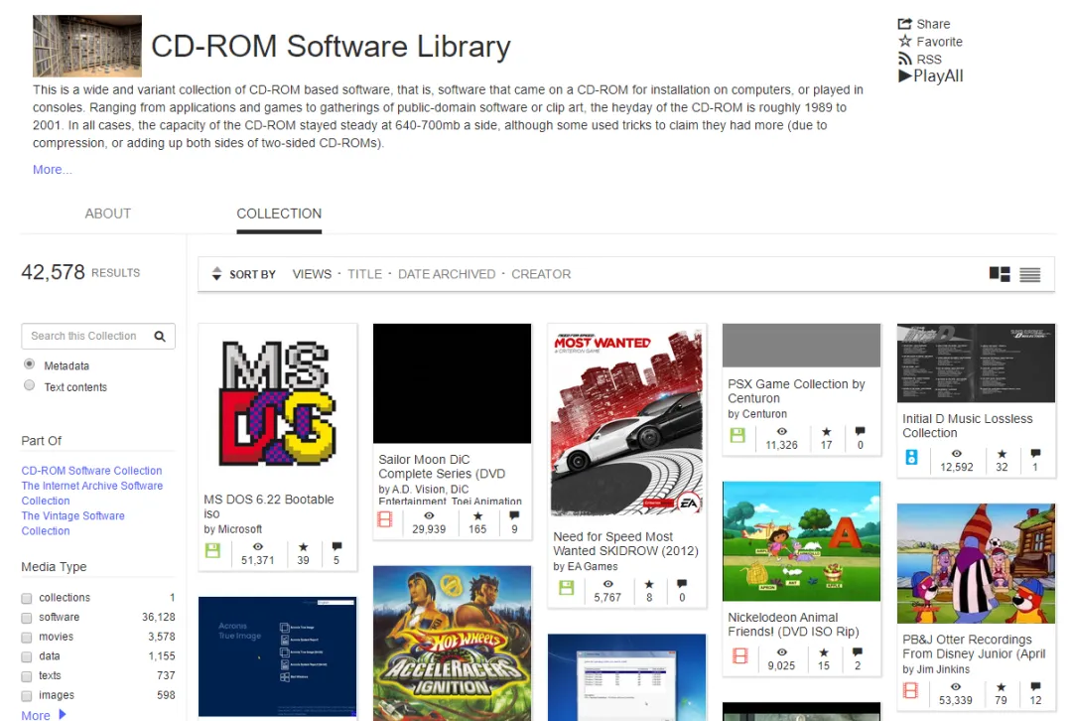Open the MS DOS logo thumbnail

(x=278, y=403)
